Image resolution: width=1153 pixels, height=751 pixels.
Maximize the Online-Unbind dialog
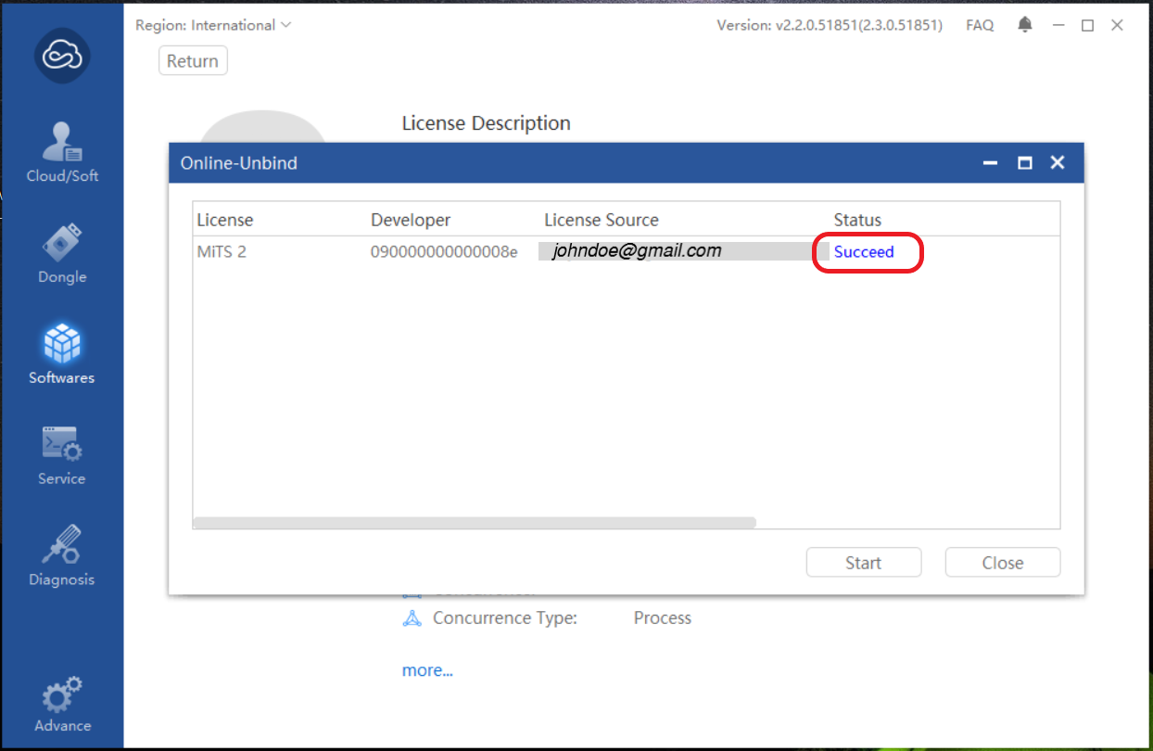point(1023,162)
